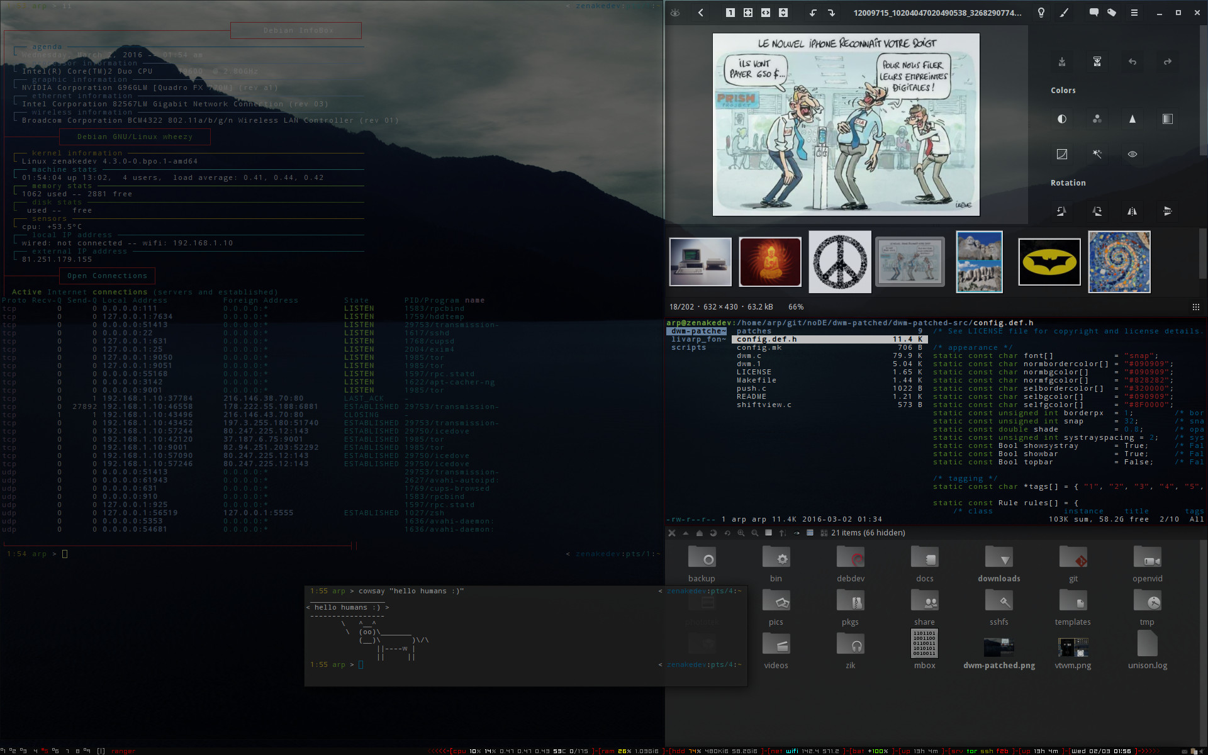Viewport: 1208px width, 755px height.
Task: Select the spiral mosaic thumbnail
Action: pyautogui.click(x=1119, y=262)
